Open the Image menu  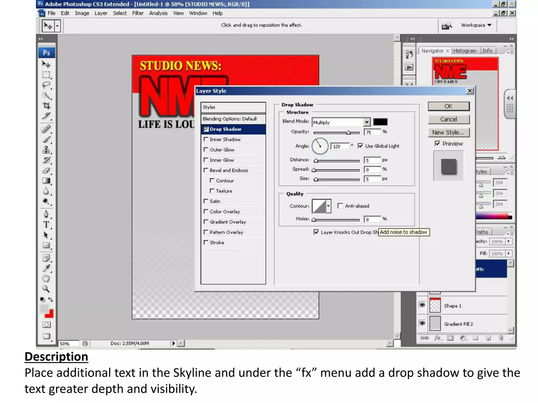click(x=82, y=13)
